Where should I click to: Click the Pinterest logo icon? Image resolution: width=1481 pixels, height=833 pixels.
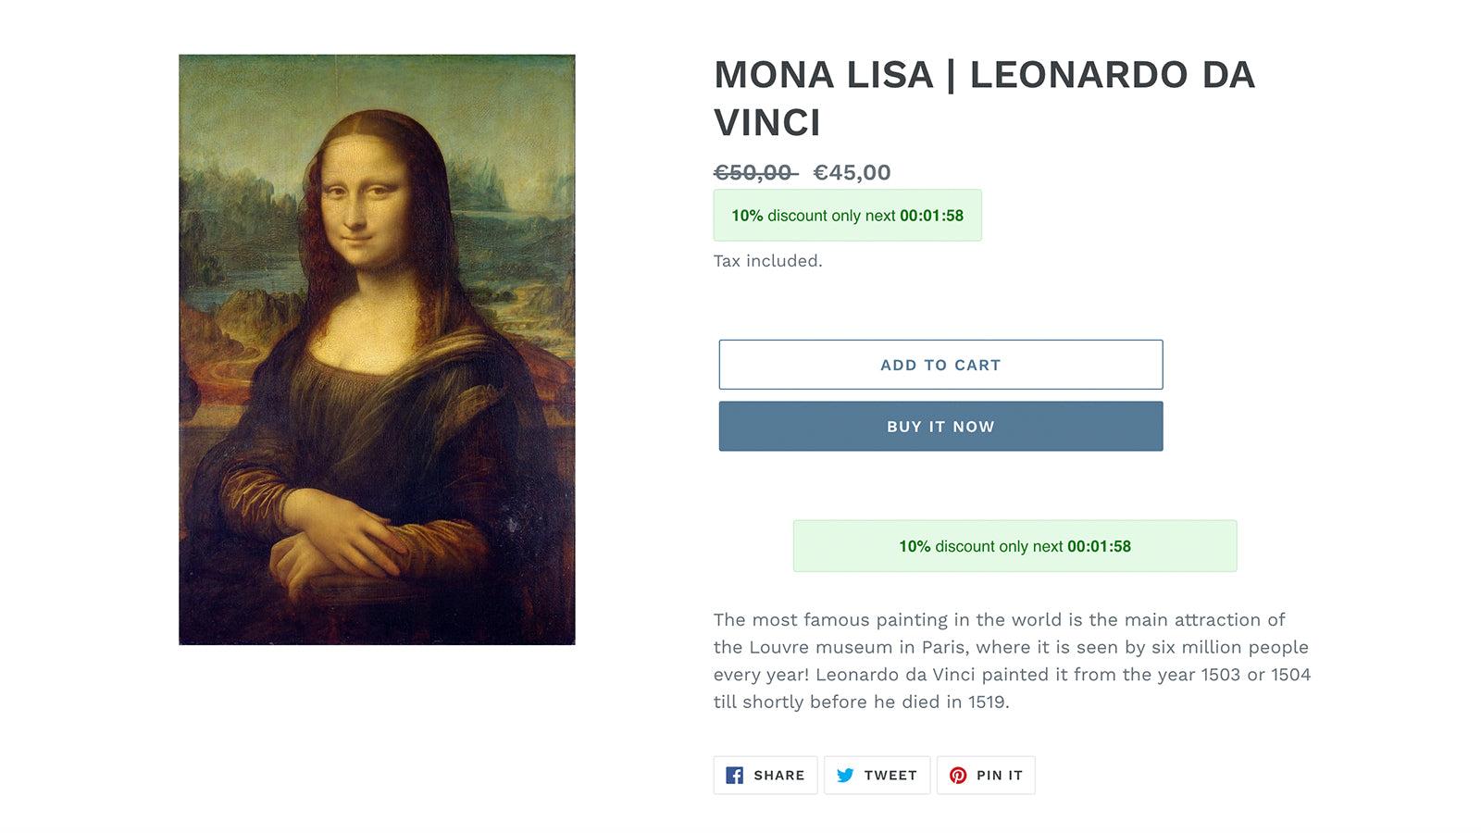click(958, 776)
